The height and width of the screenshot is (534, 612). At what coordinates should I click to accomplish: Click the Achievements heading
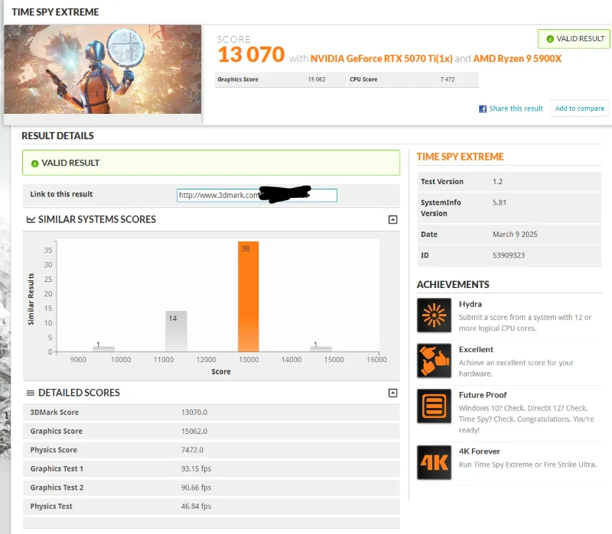pyautogui.click(x=453, y=284)
